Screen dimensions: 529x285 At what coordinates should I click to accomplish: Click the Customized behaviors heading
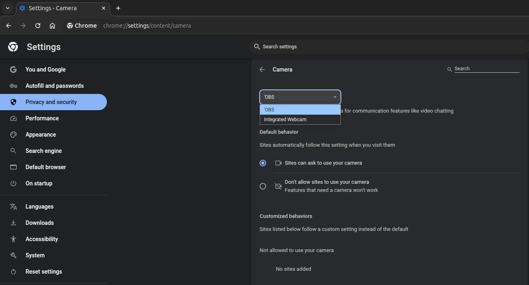(286, 216)
